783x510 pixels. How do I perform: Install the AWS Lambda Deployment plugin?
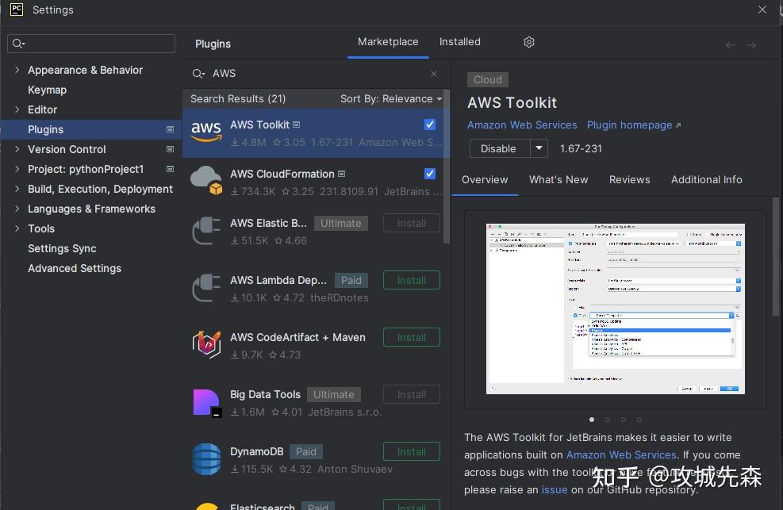pos(411,280)
